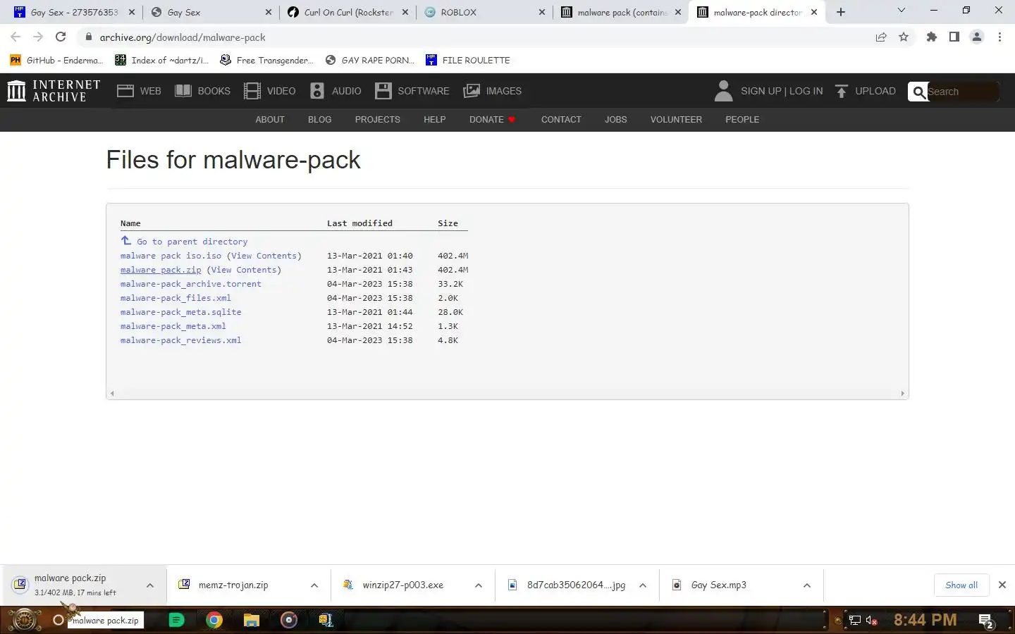Viewport: 1015px width, 634px height.
Task: Go forward in browser history
Action: (x=38, y=37)
